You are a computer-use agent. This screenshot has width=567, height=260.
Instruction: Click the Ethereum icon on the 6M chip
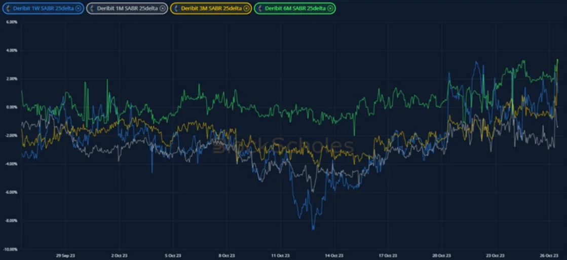pos(260,8)
